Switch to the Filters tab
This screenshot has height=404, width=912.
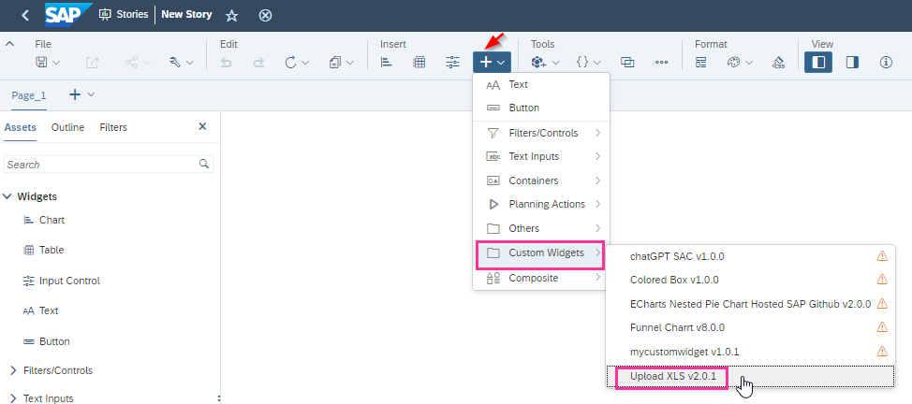point(113,127)
